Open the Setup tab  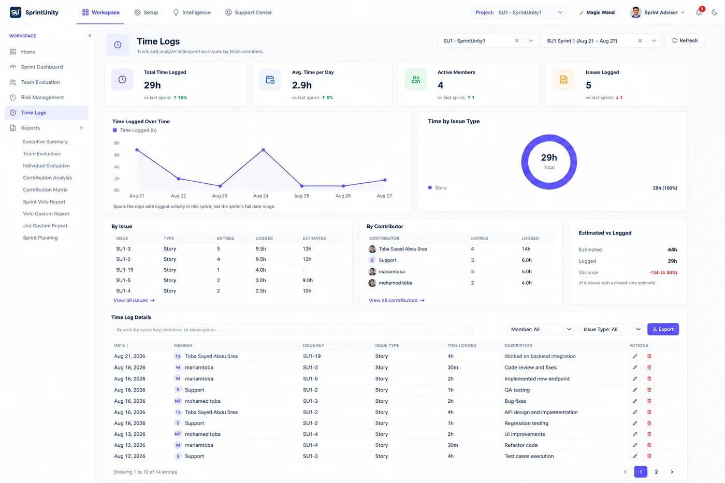146,12
